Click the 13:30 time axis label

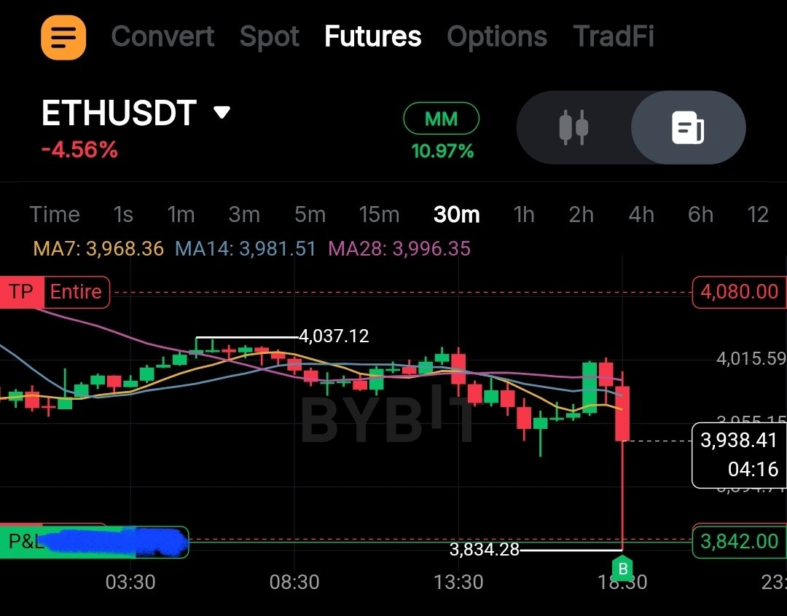458,583
